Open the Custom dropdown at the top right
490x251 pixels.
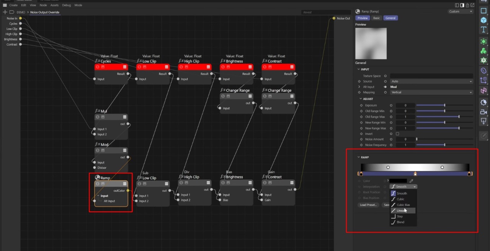point(460,11)
